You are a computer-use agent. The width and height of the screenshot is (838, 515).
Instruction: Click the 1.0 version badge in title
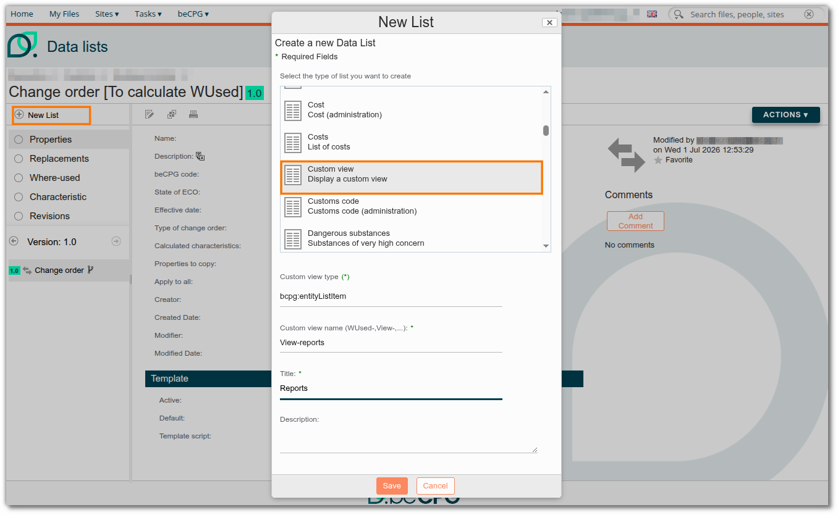coord(255,93)
